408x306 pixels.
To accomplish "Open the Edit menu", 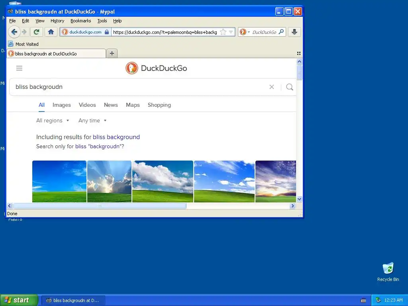I will click(x=25, y=21).
